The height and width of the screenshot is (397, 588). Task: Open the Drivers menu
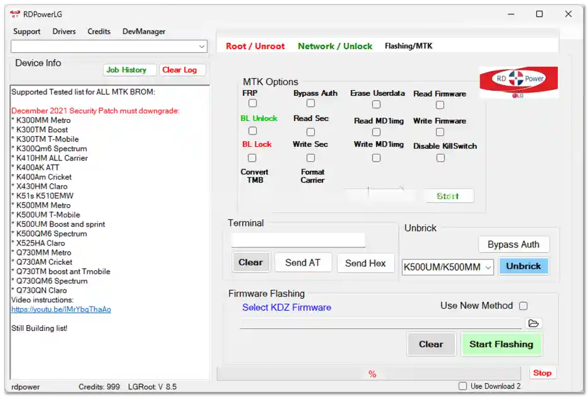(64, 32)
